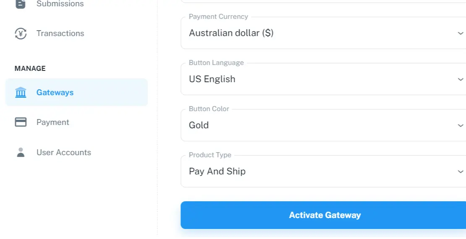Click the Gateways bank building icon
Image resolution: width=466 pixels, height=239 pixels.
click(x=21, y=93)
